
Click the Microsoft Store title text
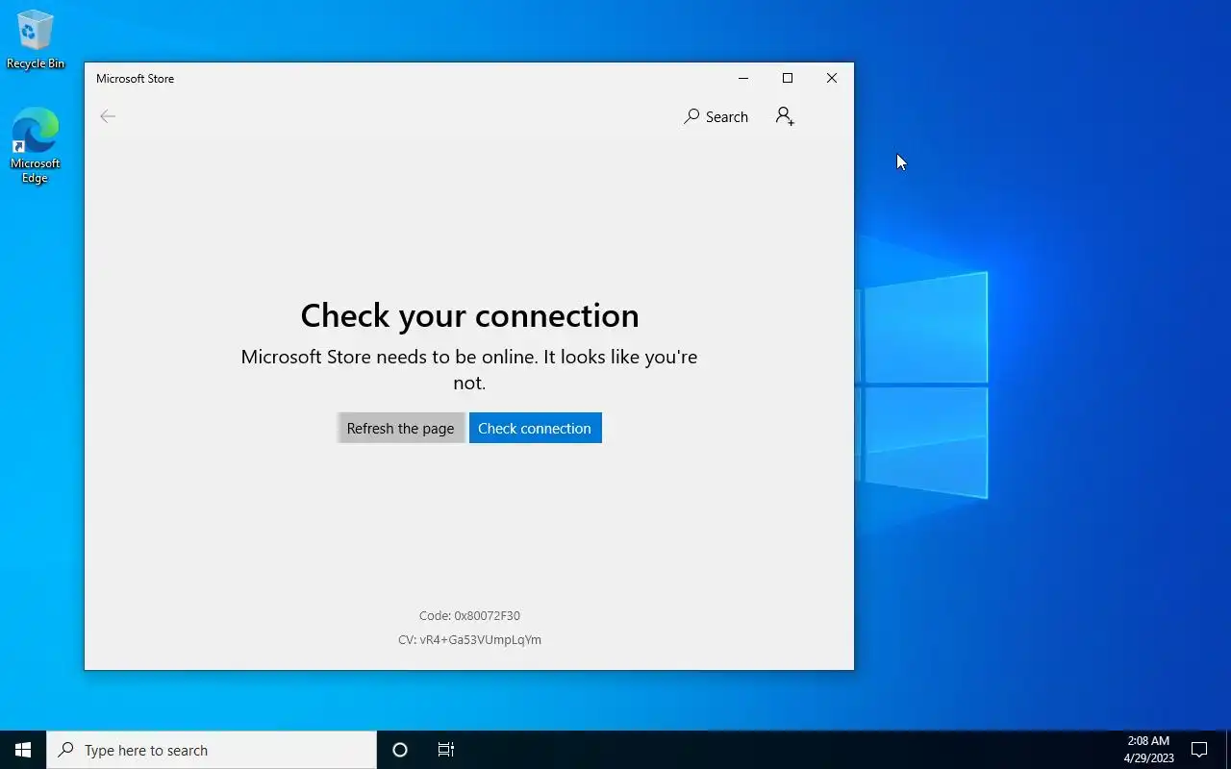135,79
